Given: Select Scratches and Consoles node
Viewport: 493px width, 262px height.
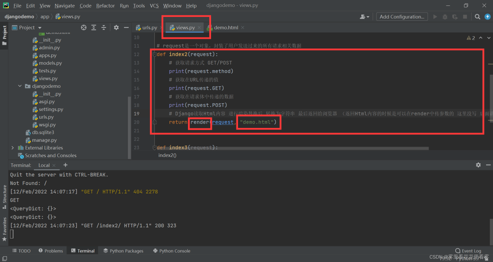Looking at the screenshot, I should coord(50,156).
